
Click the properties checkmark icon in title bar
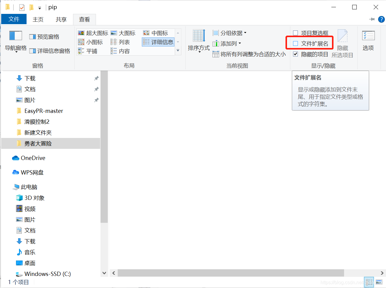[x=22, y=7]
